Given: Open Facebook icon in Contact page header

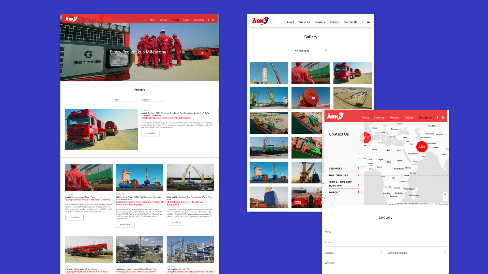Looking at the screenshot, I should pyautogui.click(x=438, y=117).
